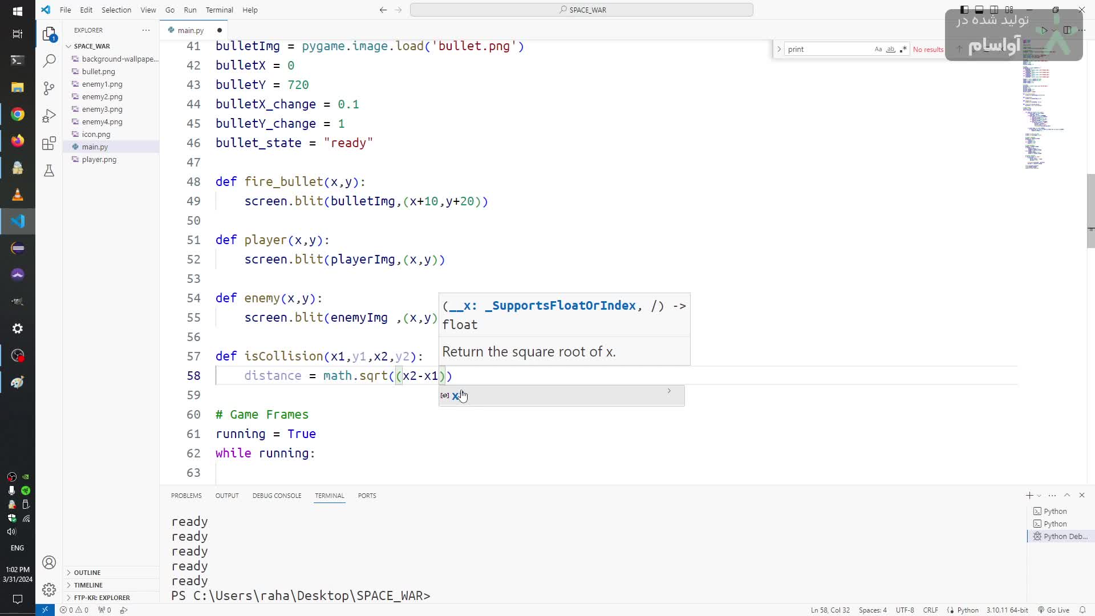This screenshot has width=1095, height=616.
Task: Click the Ln 58, Col 32 indicator
Action: coord(830,610)
